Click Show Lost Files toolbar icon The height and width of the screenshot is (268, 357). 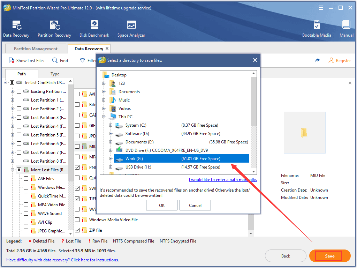(x=12, y=61)
